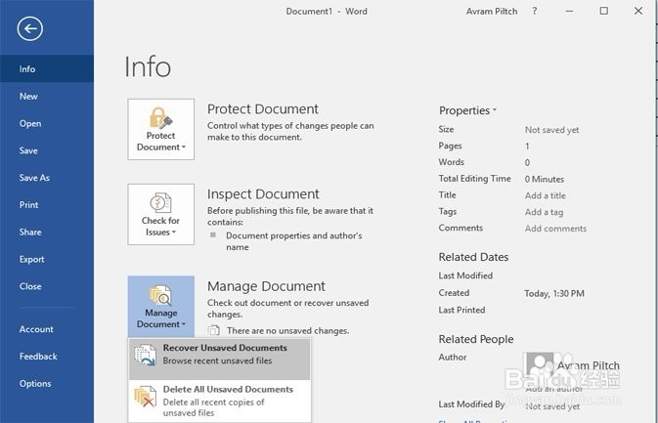
Task: Click the Add a tag field
Action: (x=544, y=212)
